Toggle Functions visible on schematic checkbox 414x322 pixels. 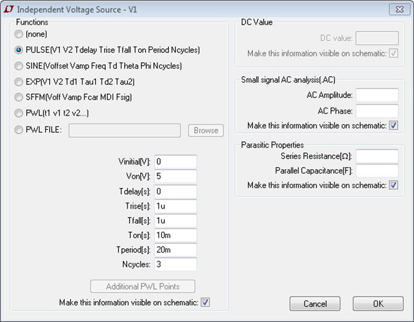pyautogui.click(x=205, y=302)
